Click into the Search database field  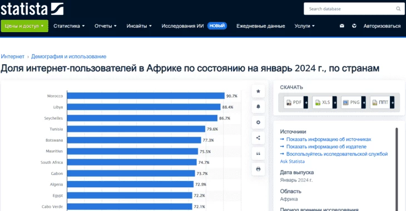[351, 9]
